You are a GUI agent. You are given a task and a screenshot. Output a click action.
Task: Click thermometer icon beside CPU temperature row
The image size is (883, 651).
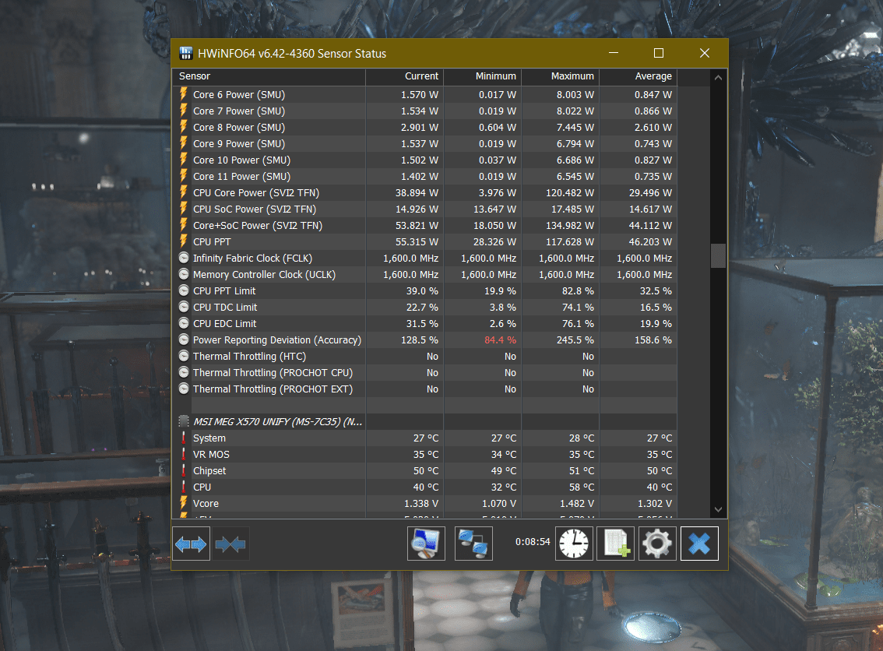click(x=184, y=487)
